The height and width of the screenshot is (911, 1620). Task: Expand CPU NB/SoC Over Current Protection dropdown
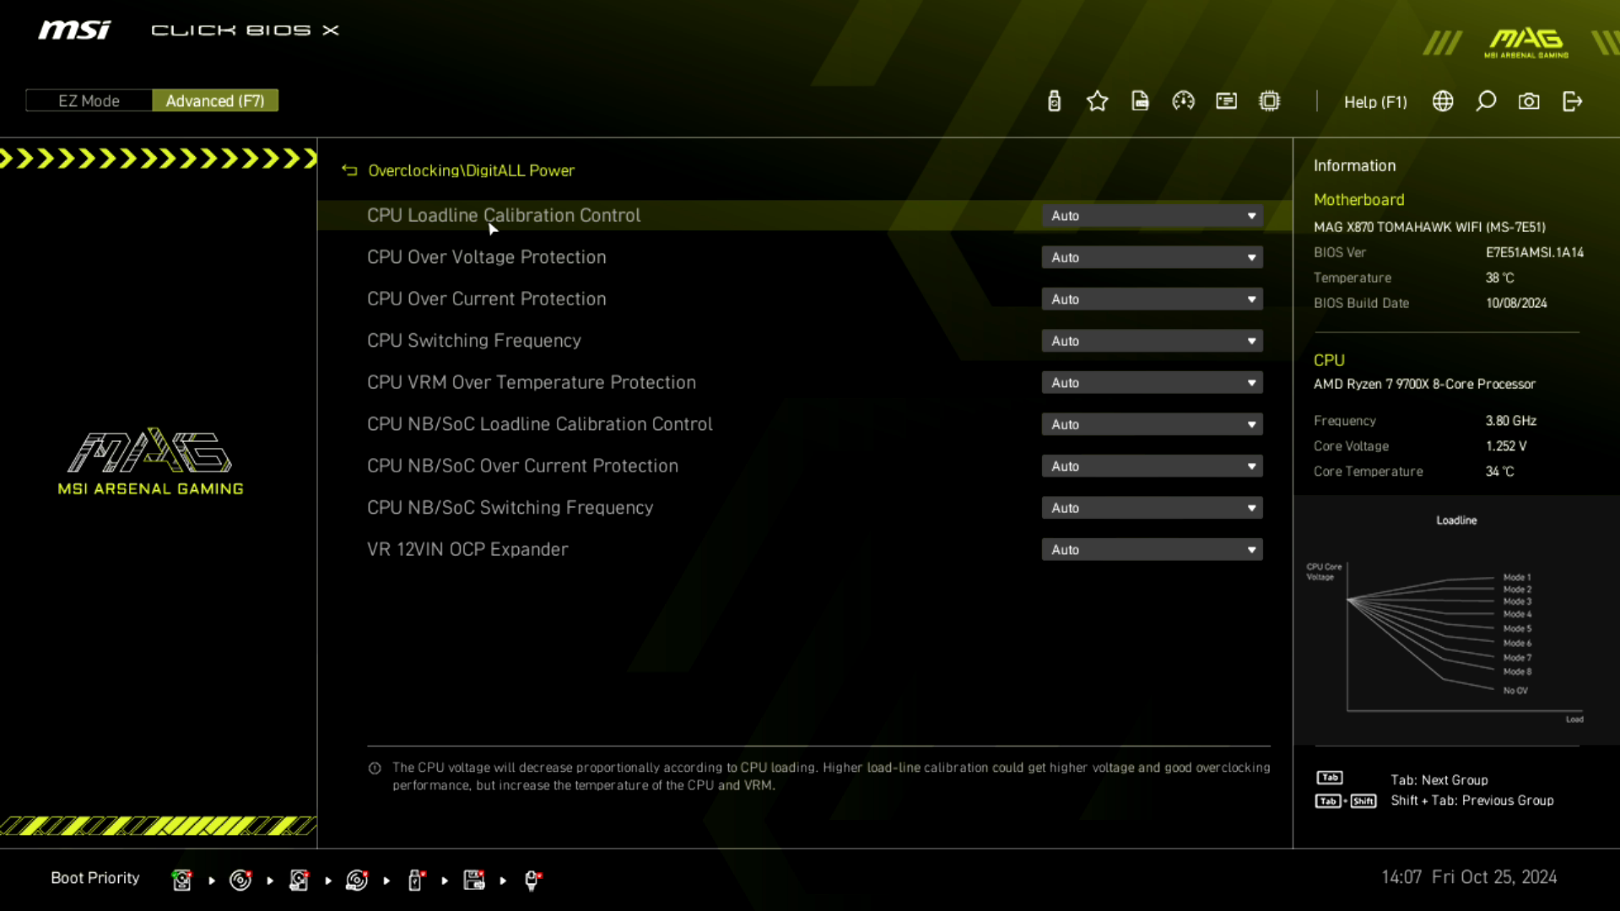tap(1152, 466)
